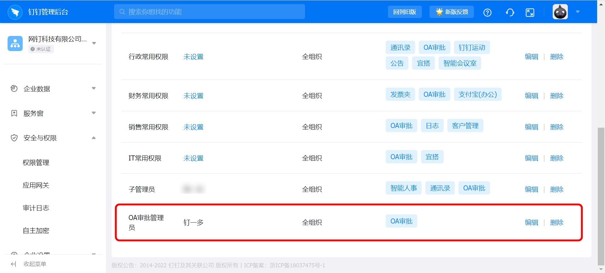
Task: Click the 安全与权限 shield icon
Action: coord(14,138)
